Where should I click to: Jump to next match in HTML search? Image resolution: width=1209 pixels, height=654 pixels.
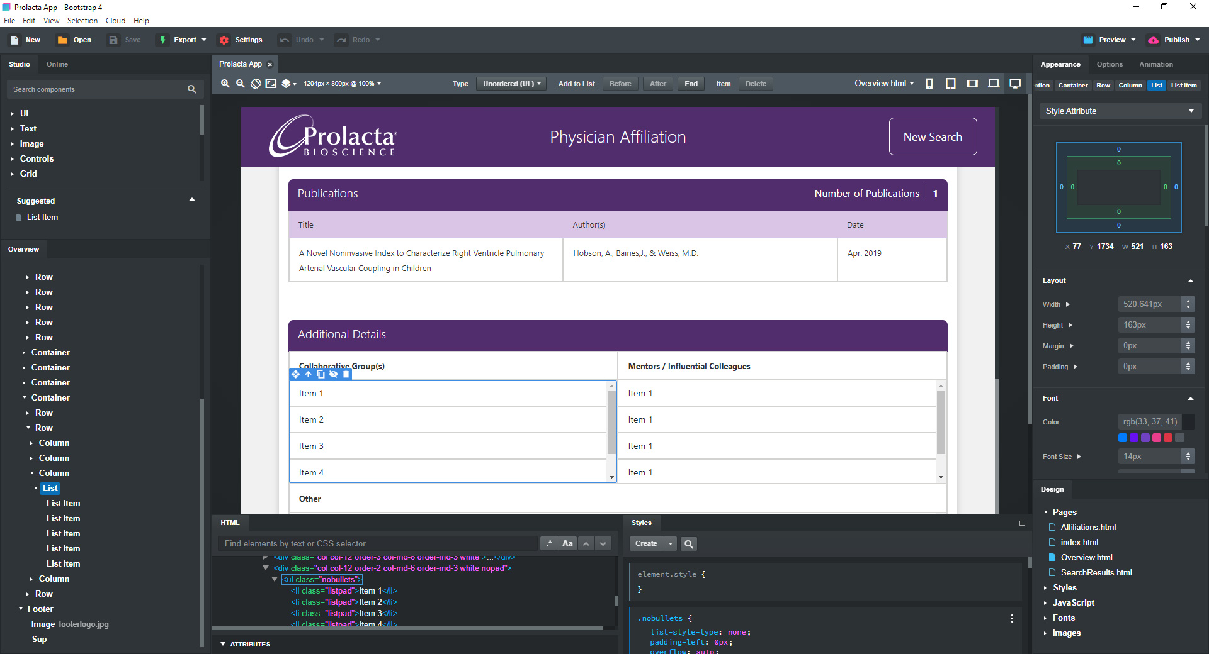pos(603,544)
